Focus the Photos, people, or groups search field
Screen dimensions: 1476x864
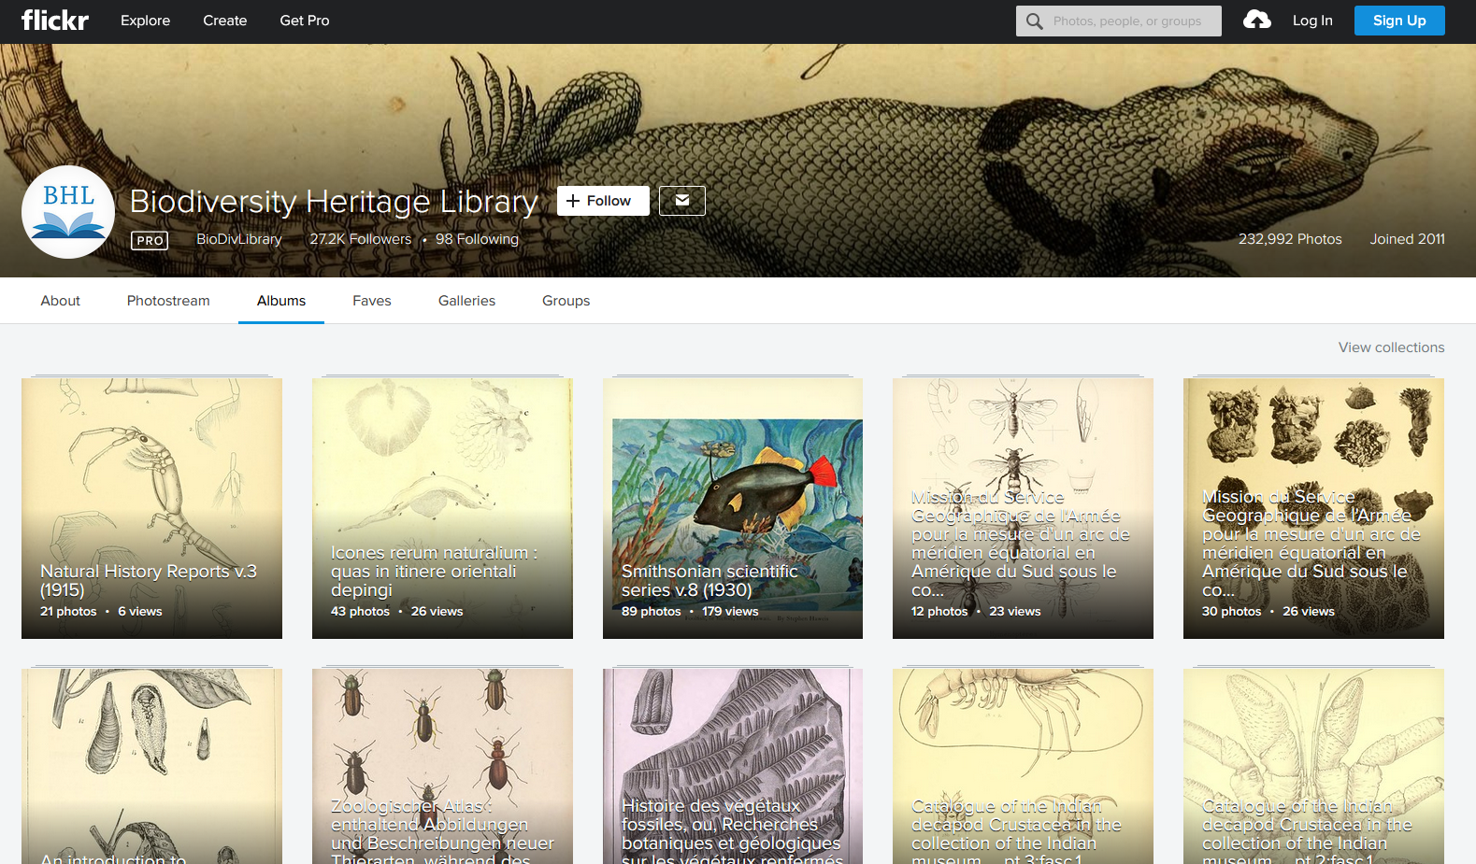pyautogui.click(x=1119, y=21)
